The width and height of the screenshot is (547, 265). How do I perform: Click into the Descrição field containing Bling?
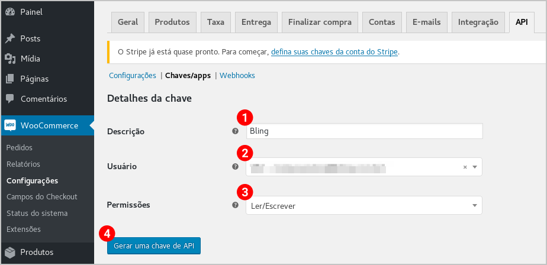[x=364, y=131]
